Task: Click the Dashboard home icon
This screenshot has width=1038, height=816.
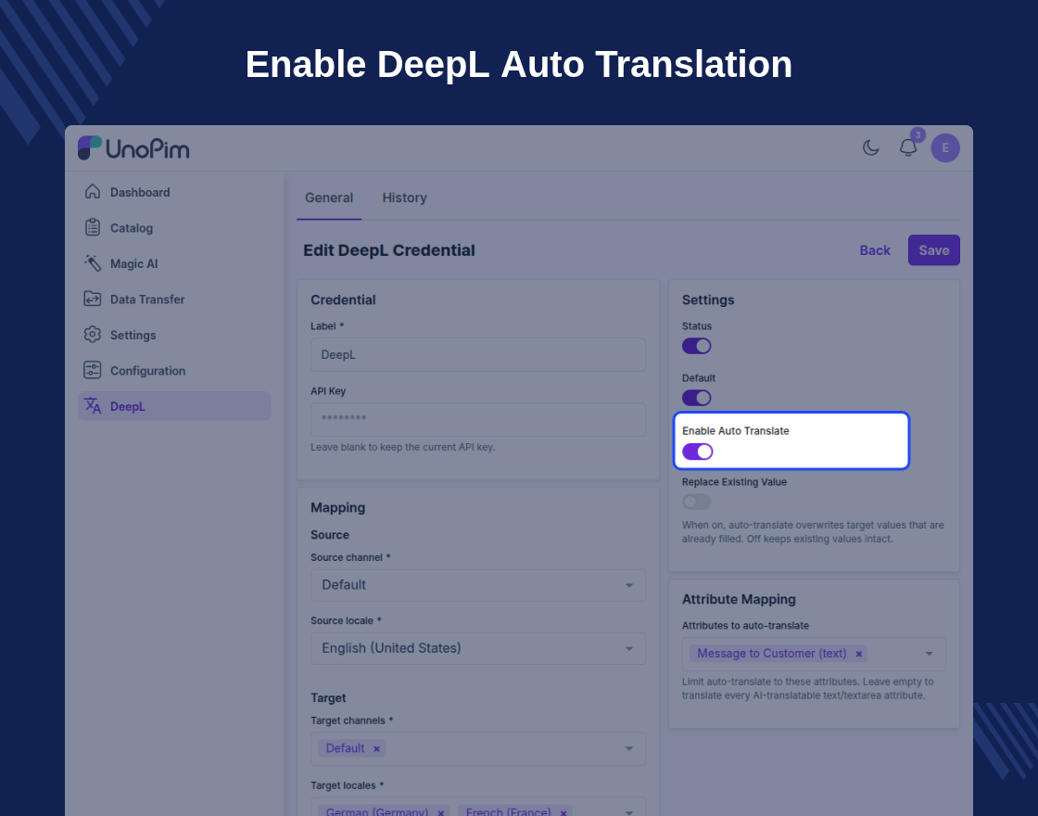Action: pos(93,191)
